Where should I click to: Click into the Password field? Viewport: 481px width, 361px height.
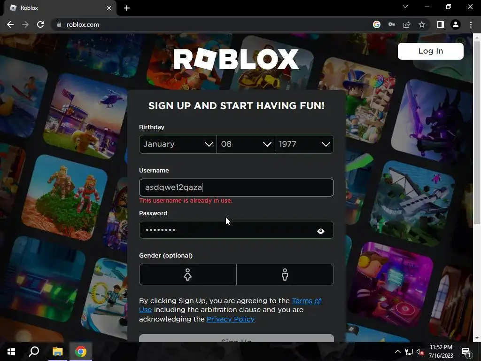click(x=236, y=230)
